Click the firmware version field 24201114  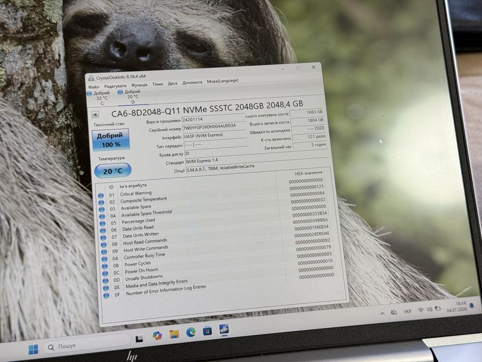coord(213,118)
